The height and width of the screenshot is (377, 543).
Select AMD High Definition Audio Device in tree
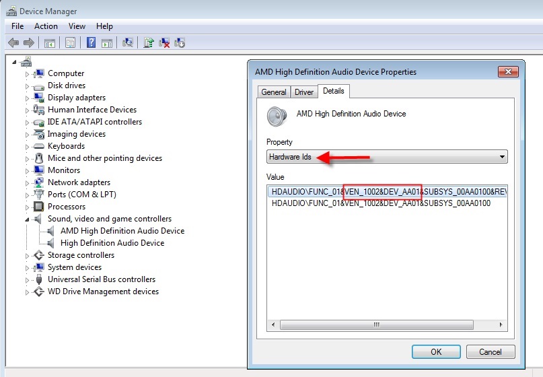pyautogui.click(x=122, y=231)
